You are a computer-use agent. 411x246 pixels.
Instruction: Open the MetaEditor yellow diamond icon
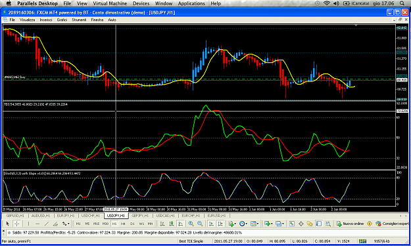pos(370,224)
